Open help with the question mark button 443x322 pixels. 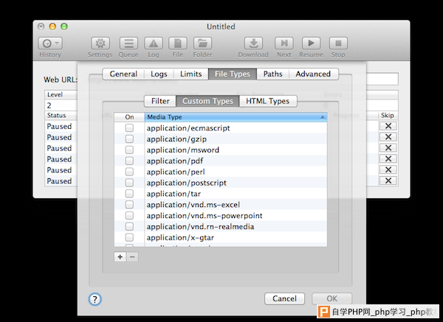click(95, 299)
